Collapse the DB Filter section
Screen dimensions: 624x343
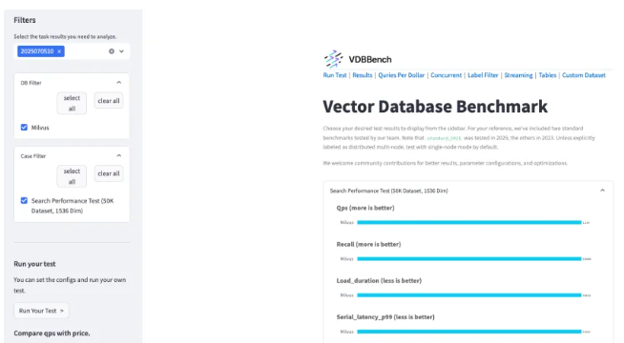point(118,82)
